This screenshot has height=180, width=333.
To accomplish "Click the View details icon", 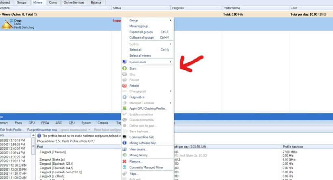I will [125, 149].
